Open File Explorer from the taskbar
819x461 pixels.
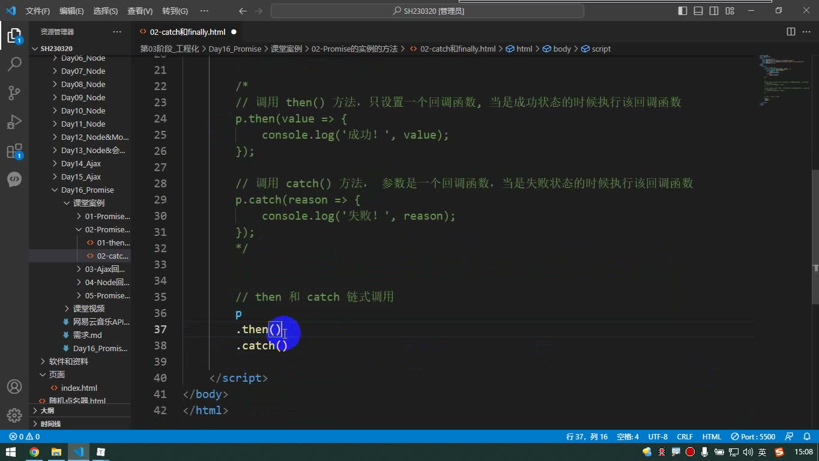[56, 452]
